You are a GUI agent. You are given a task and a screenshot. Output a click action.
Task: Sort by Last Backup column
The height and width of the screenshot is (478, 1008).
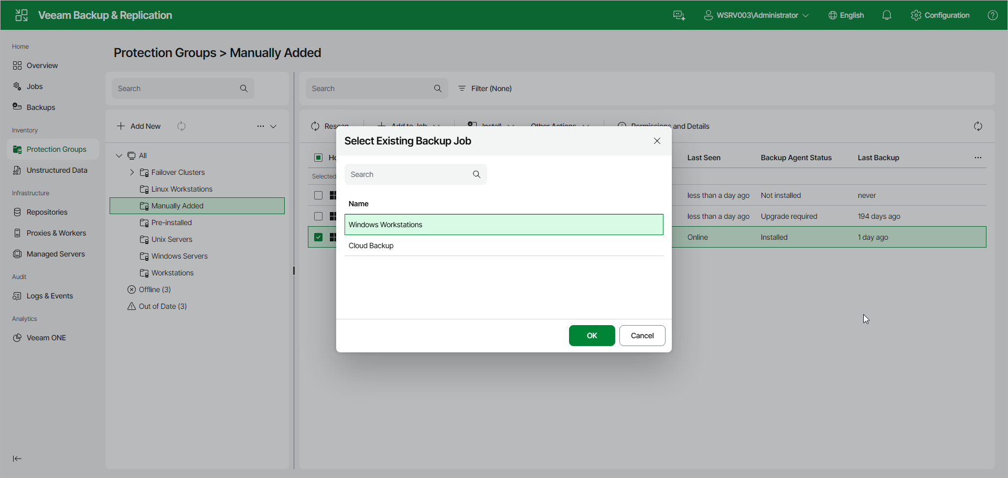pos(878,158)
